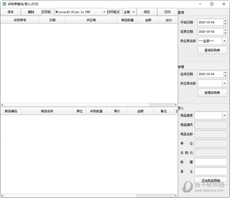Click the 商品名称 column header in bottom table
Viewport: 230px width, 198px height.
[x=47, y=111]
